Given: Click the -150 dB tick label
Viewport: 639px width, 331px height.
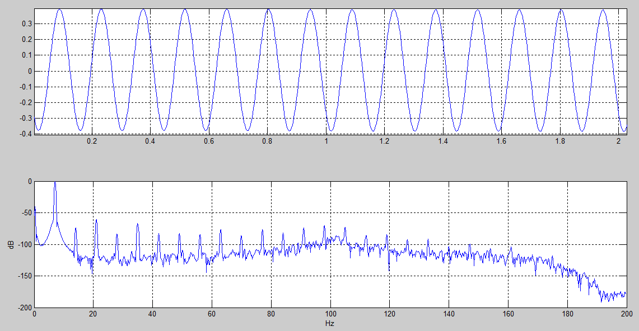Looking at the screenshot, I should click(x=25, y=276).
